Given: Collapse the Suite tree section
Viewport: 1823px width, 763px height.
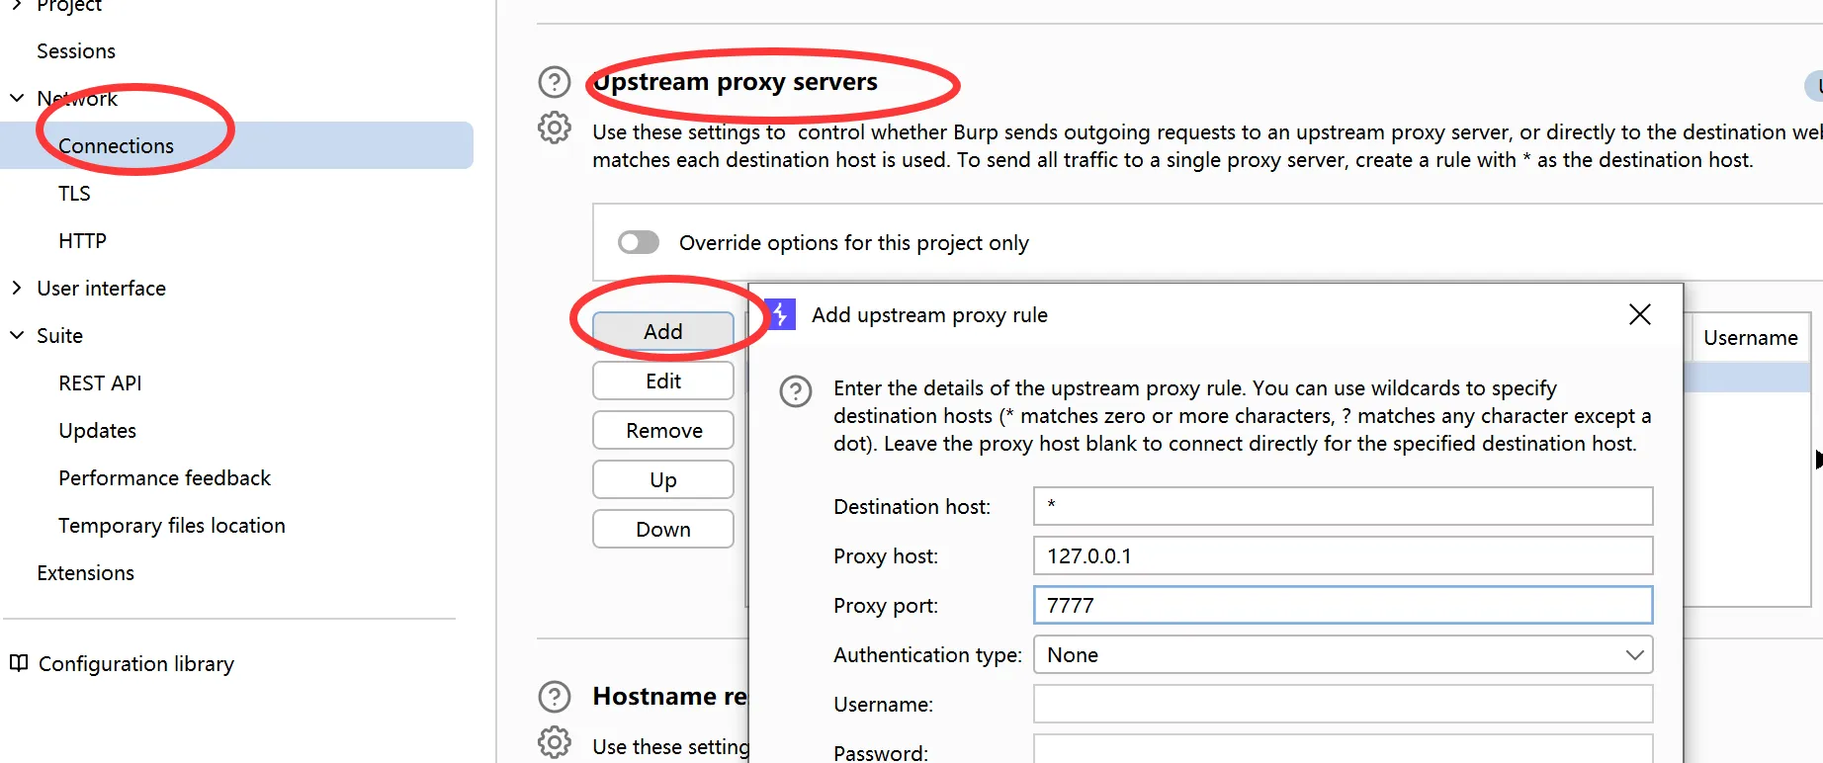Looking at the screenshot, I should (17, 335).
